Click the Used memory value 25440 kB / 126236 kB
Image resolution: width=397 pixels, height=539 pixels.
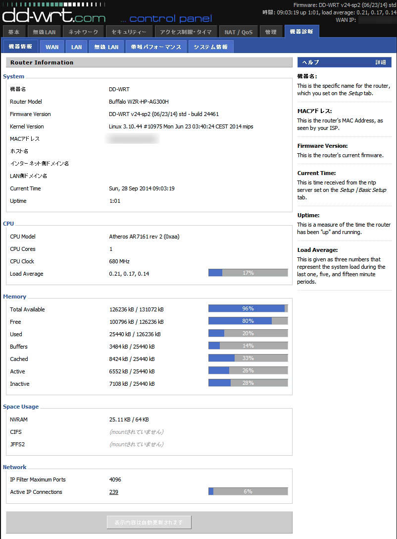pos(135,334)
